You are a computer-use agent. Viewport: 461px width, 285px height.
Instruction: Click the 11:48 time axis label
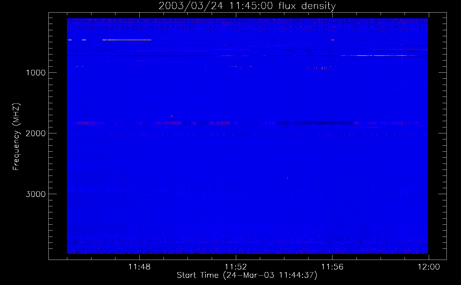(x=139, y=267)
